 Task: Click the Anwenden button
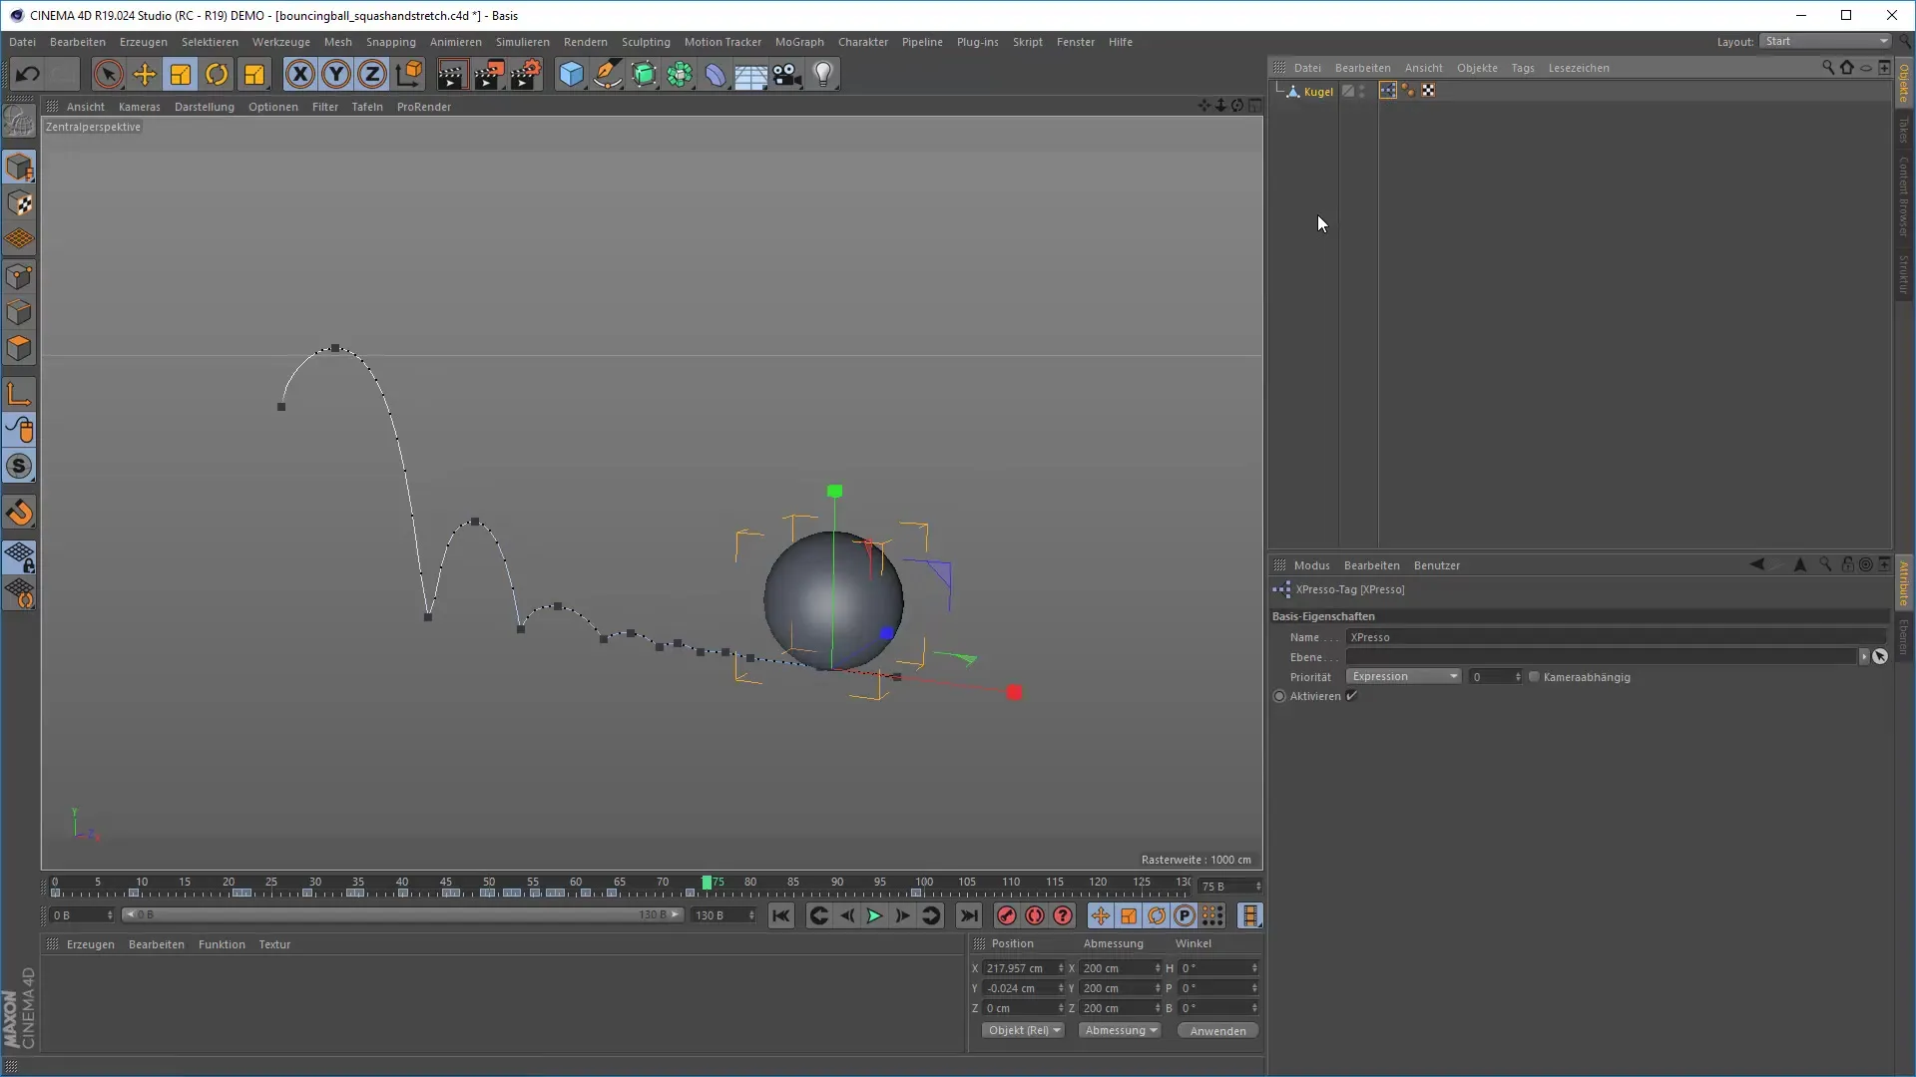pyautogui.click(x=1217, y=1030)
